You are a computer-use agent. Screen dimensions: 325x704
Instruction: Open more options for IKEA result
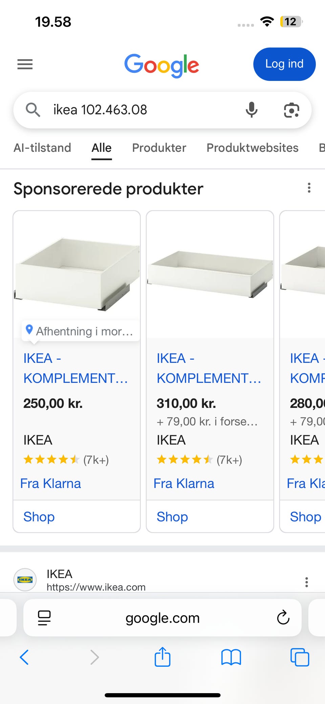point(306,582)
